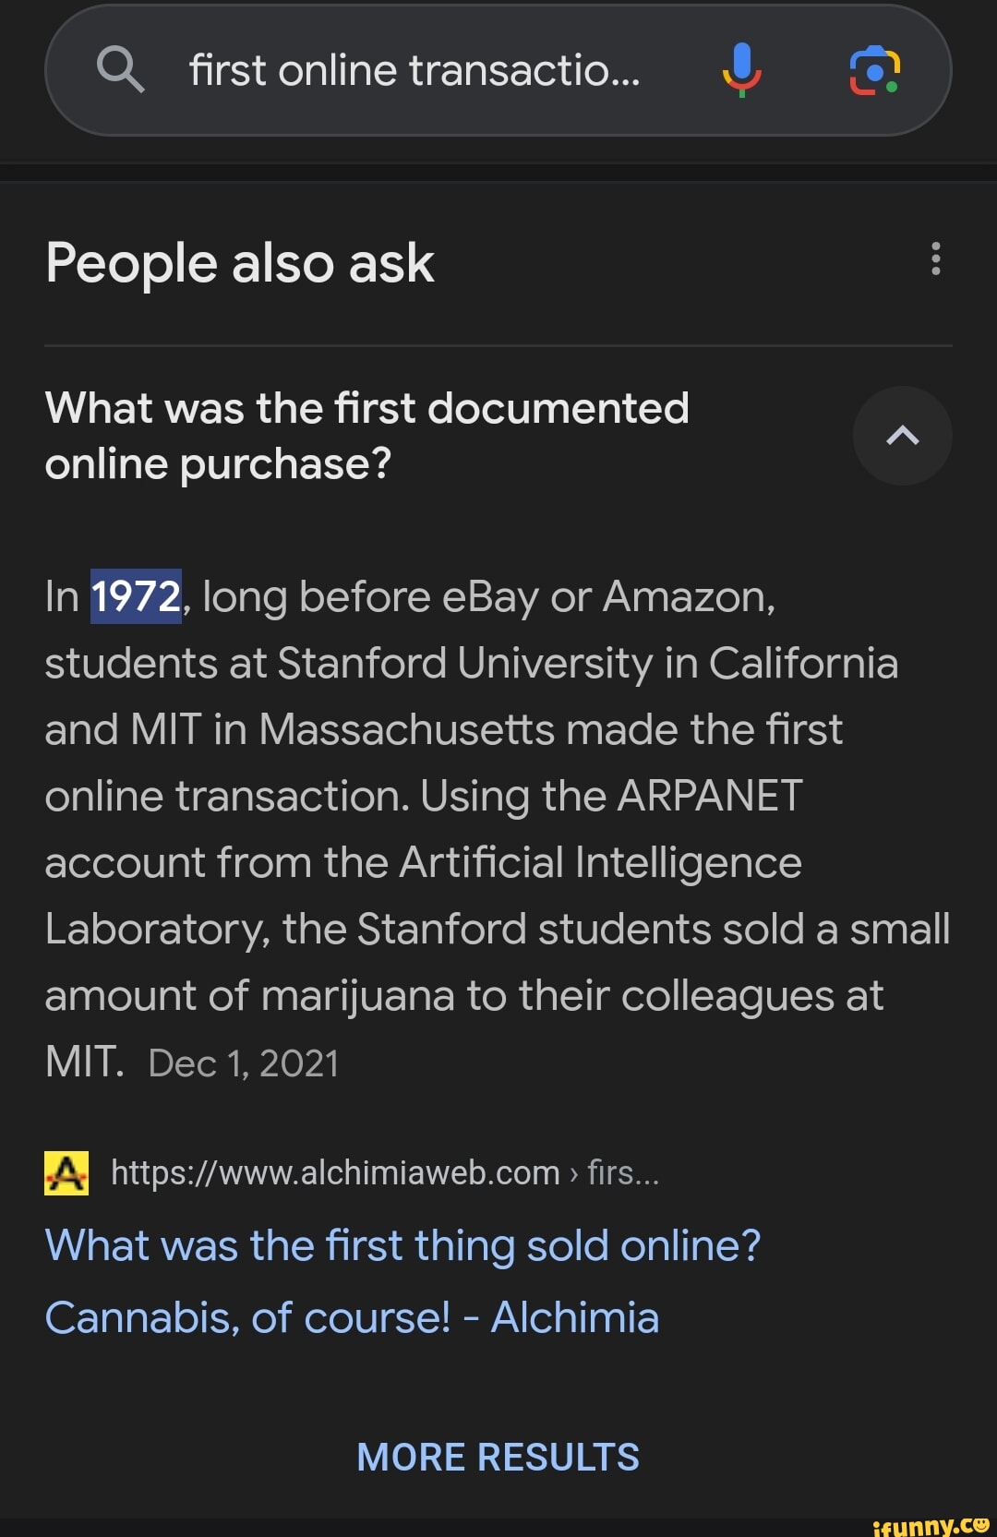Expand more questions under People also ask

click(x=498, y=1456)
